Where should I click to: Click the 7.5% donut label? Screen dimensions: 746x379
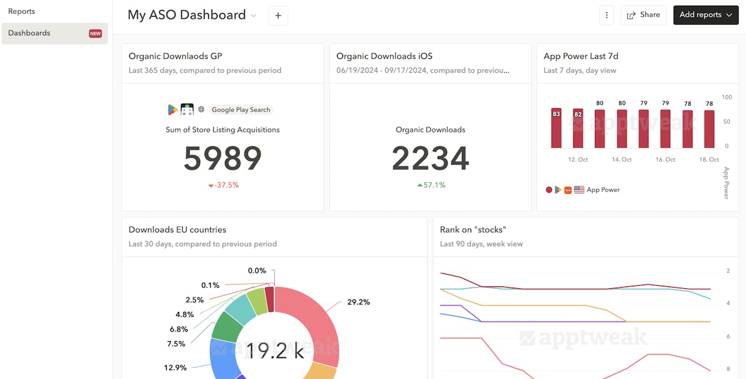[x=177, y=344]
